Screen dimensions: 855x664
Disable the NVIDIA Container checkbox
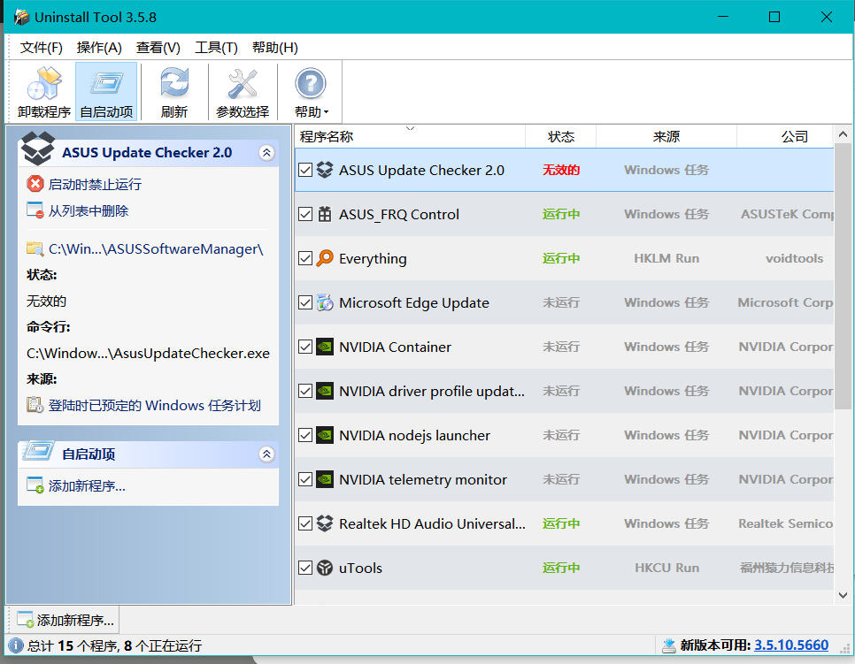[x=305, y=347]
